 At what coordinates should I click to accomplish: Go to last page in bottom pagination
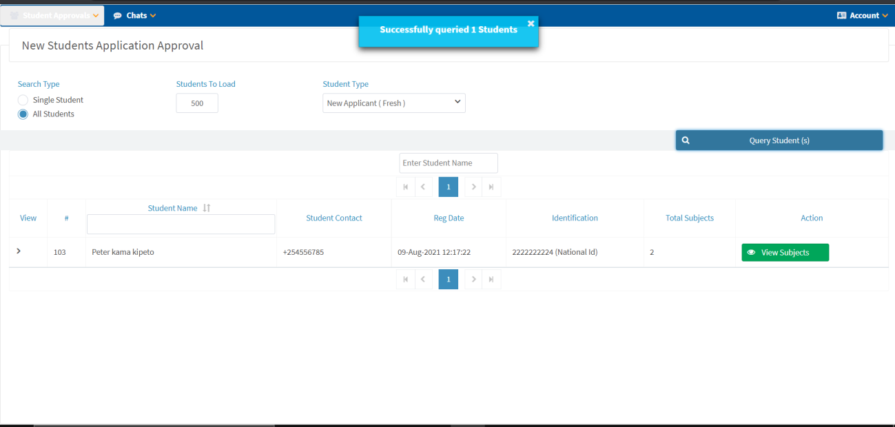coord(491,279)
